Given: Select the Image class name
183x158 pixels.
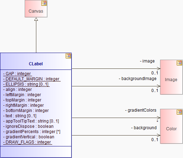Looking at the screenshot, I should [x=171, y=80].
